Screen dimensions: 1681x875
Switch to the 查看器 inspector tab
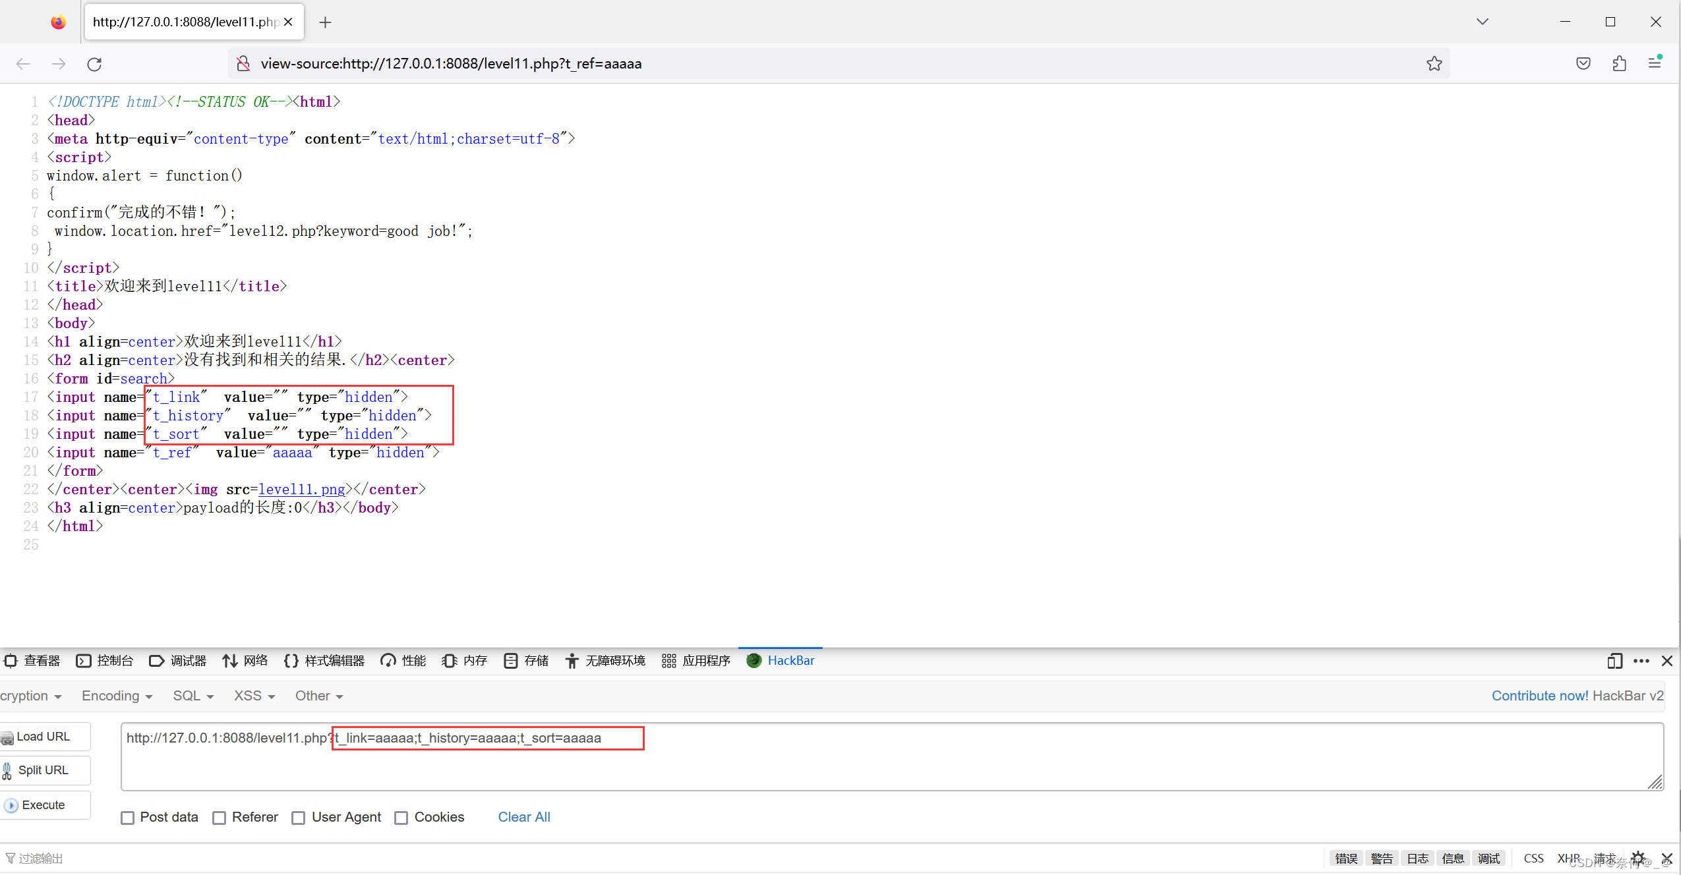42,661
